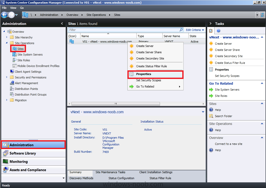Click the workspace options dropdown arrow
266x188 pixels.
63,178
